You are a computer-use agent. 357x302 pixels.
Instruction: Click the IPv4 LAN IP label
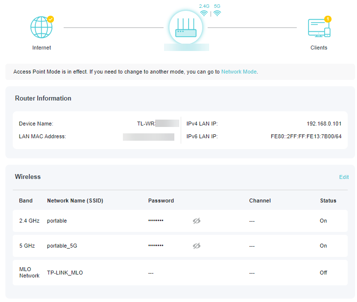202,124
